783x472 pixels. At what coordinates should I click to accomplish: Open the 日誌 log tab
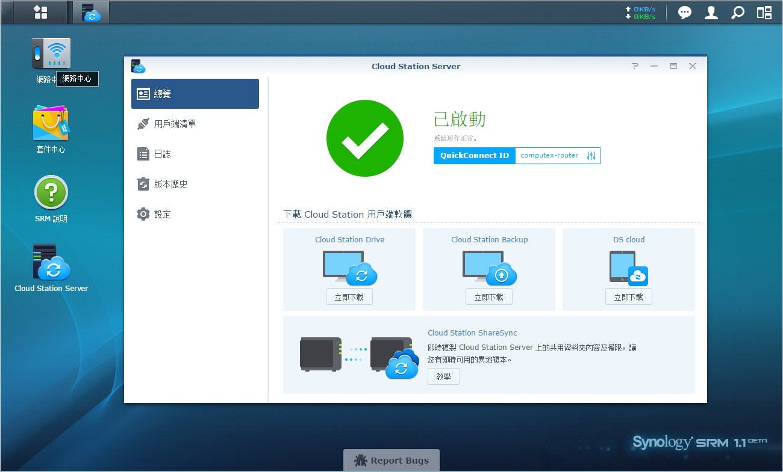[x=195, y=154]
